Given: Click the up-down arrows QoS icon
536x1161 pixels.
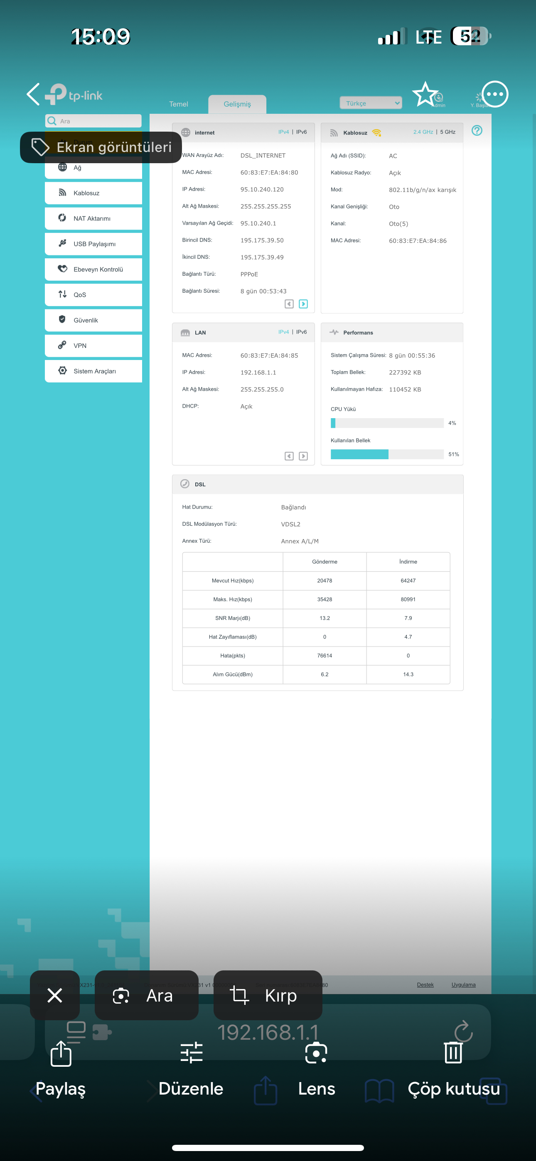Looking at the screenshot, I should click(63, 294).
